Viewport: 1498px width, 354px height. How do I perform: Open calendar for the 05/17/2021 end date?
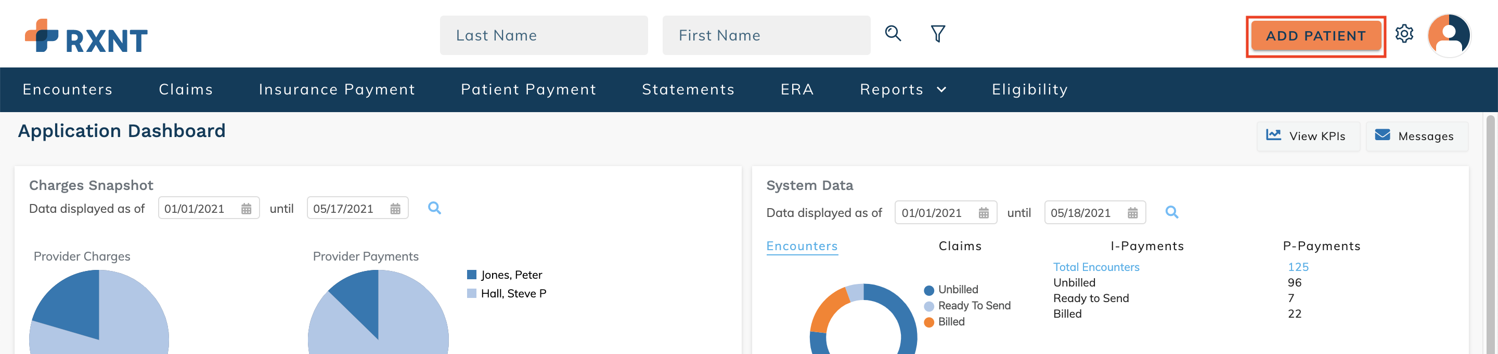pos(395,209)
